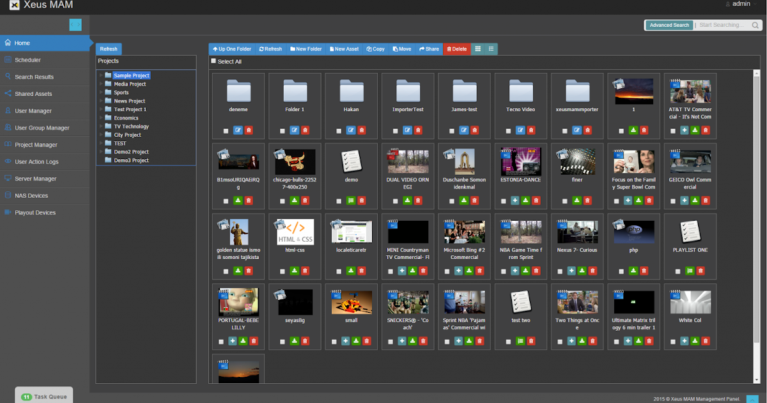Screen dimensions: 767x403
Task: Click the New Asset icon
Action: [x=344, y=49]
